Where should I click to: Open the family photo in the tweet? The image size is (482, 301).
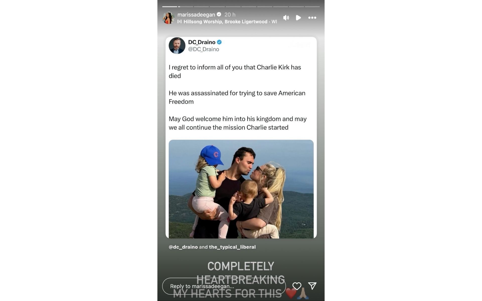(x=241, y=189)
